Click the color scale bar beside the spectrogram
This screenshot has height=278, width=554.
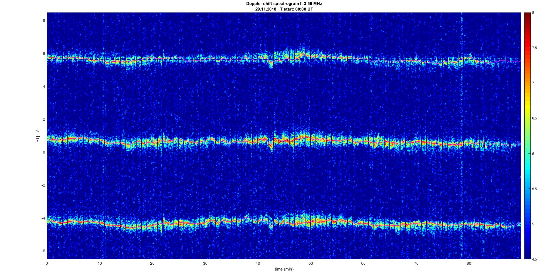click(527, 136)
